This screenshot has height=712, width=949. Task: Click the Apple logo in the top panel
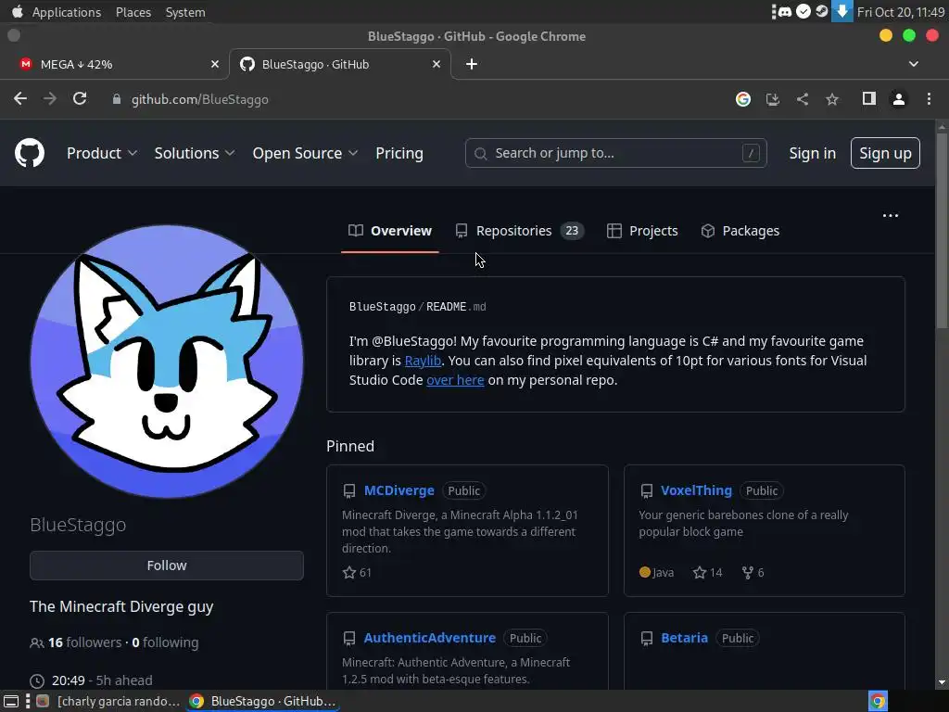point(17,11)
